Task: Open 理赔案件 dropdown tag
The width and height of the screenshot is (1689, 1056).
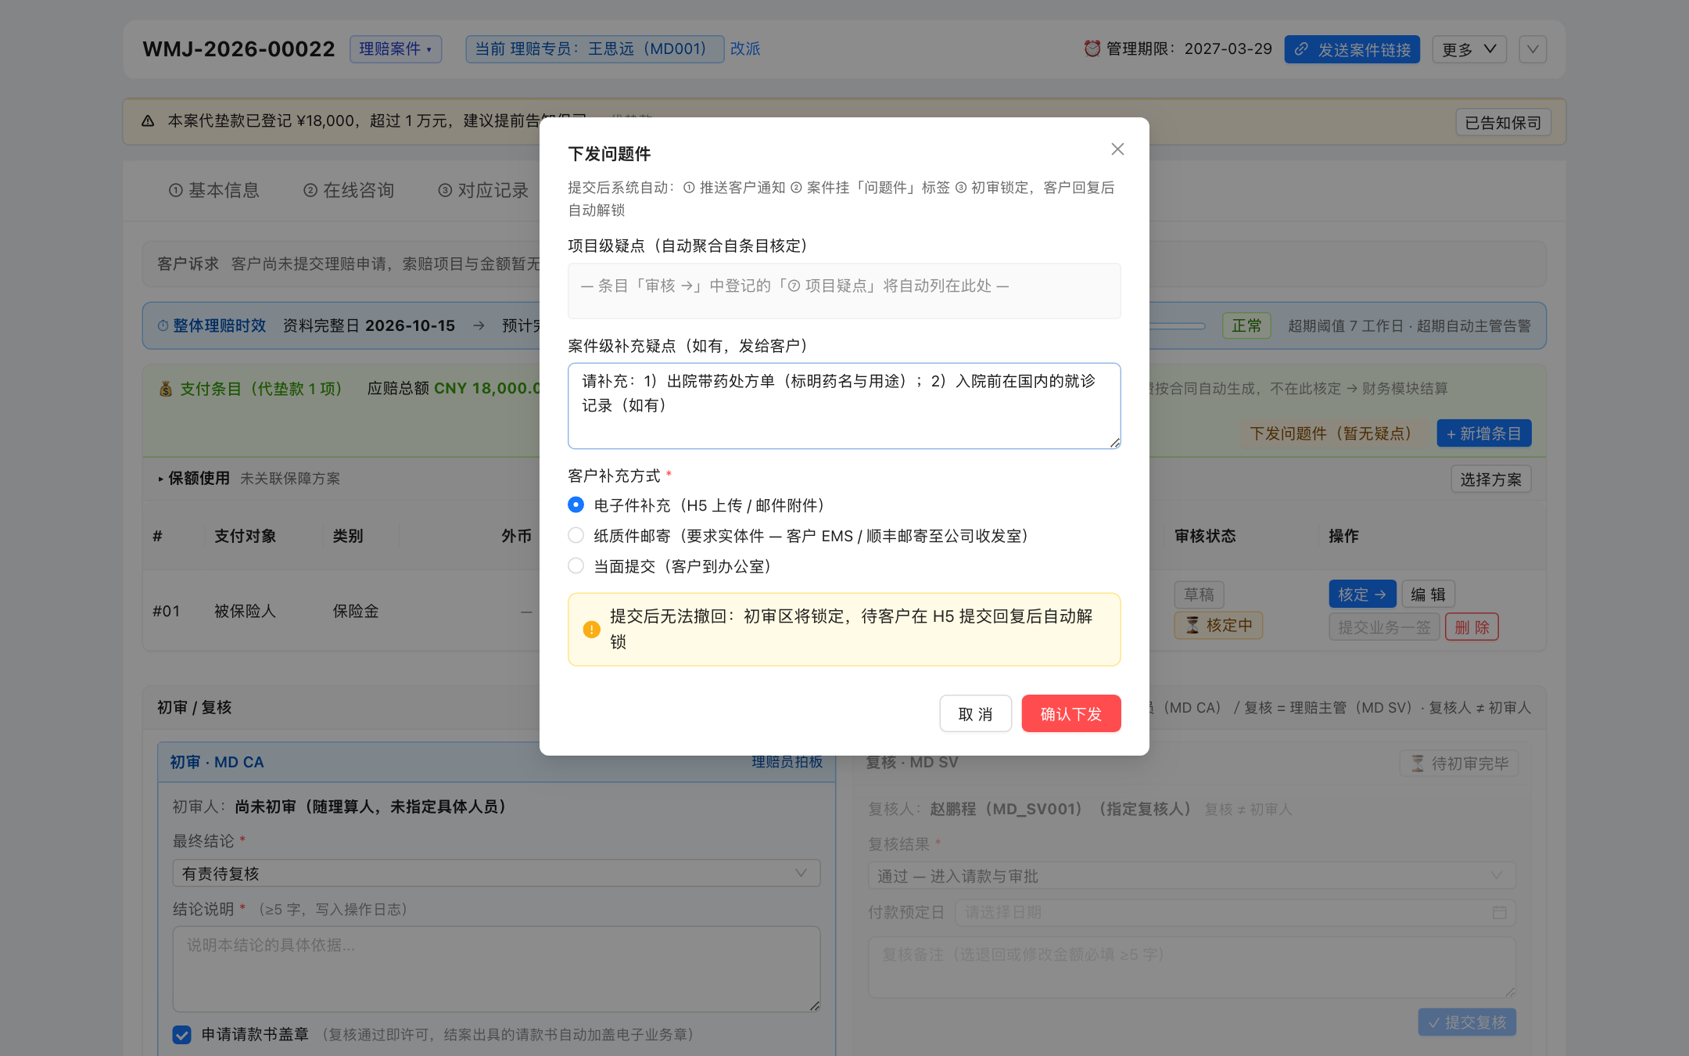Action: [396, 49]
